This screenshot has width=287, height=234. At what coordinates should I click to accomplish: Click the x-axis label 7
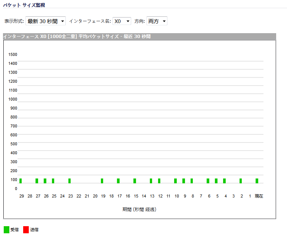[x=201, y=196]
